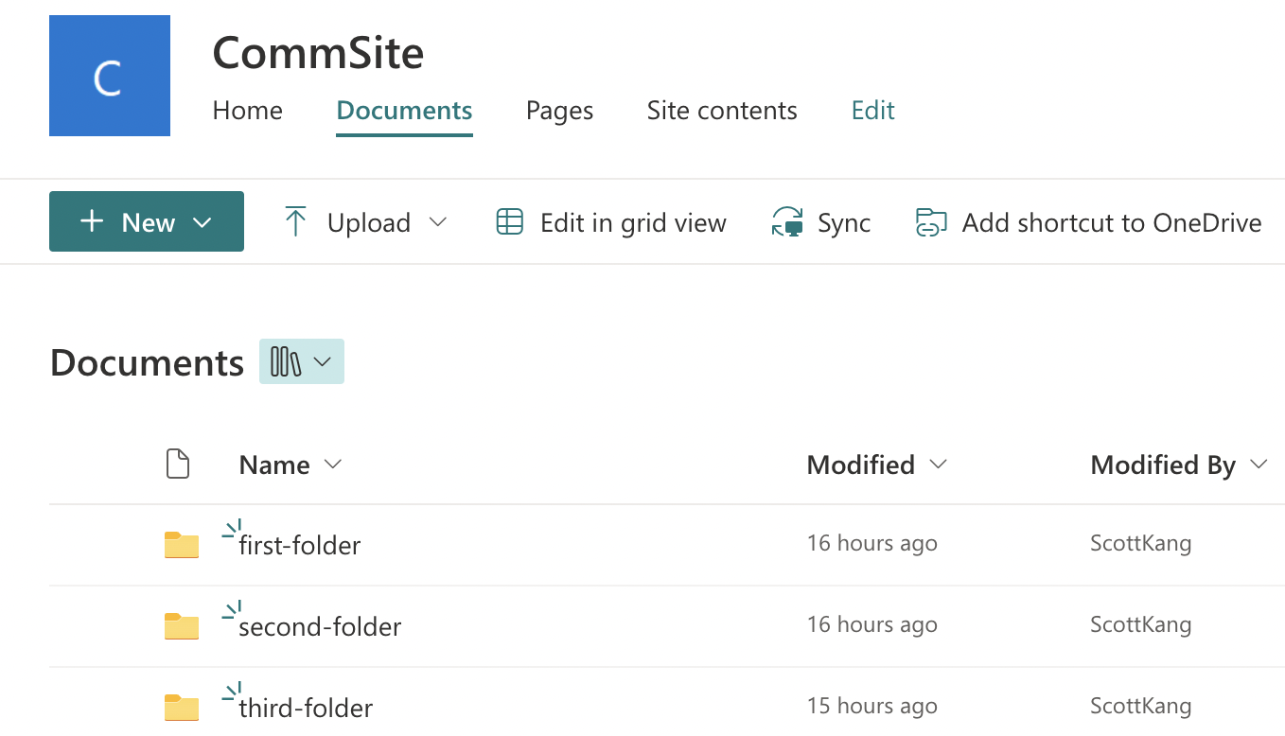Click the file type column header icon
Viewport: 1285px width, 736px height.
(x=178, y=464)
